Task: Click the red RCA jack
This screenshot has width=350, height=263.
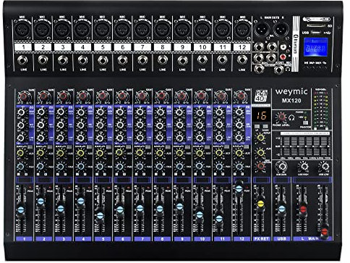Action: tap(283, 57)
